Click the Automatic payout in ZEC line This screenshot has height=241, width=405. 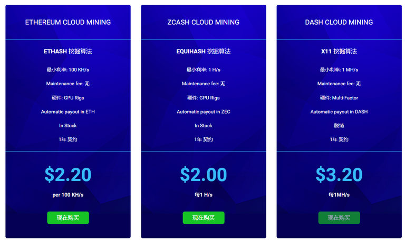click(x=204, y=112)
